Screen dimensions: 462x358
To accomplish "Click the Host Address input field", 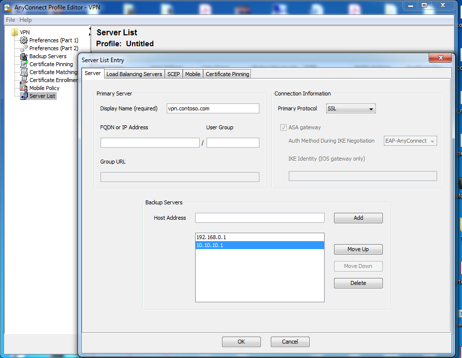I will click(x=259, y=218).
